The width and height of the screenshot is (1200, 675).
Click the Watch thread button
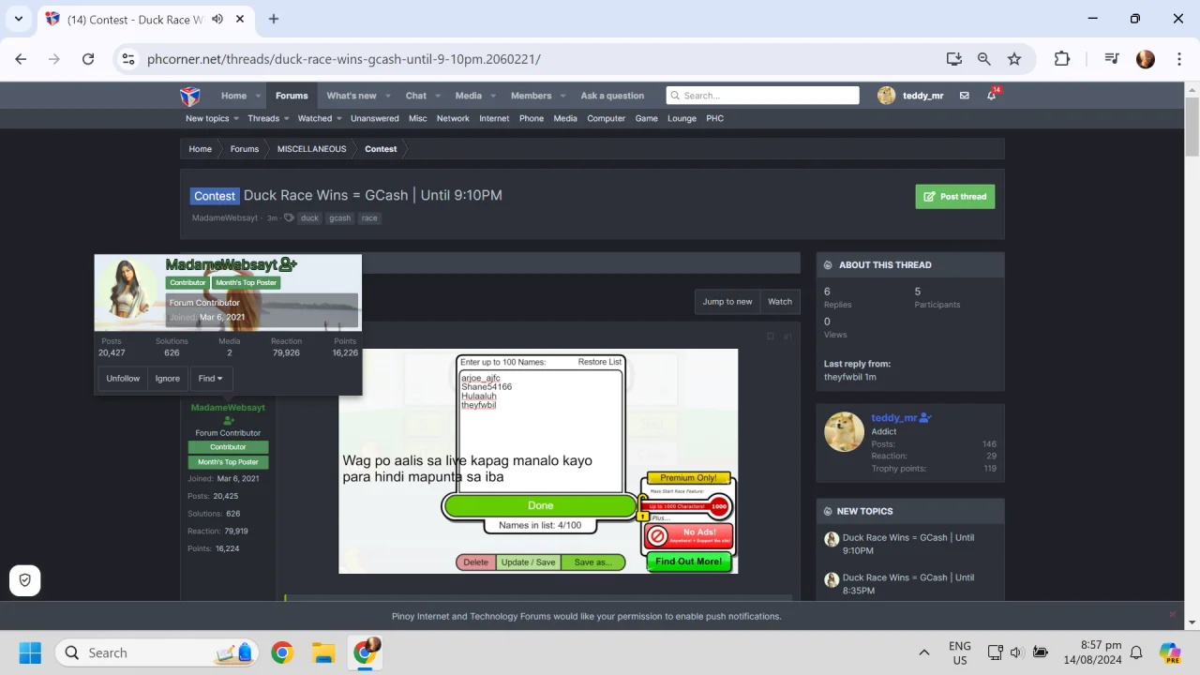coord(780,301)
